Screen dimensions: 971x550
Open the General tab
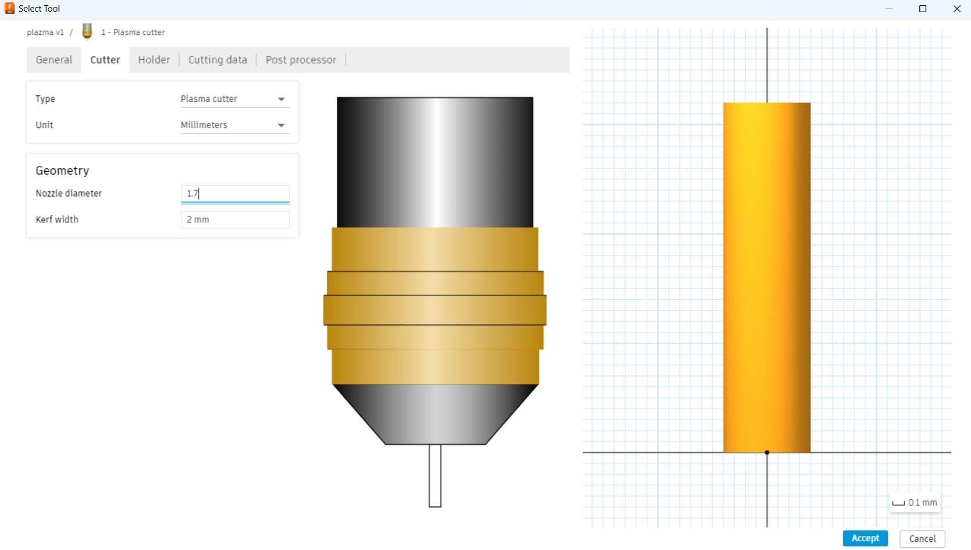[54, 60]
